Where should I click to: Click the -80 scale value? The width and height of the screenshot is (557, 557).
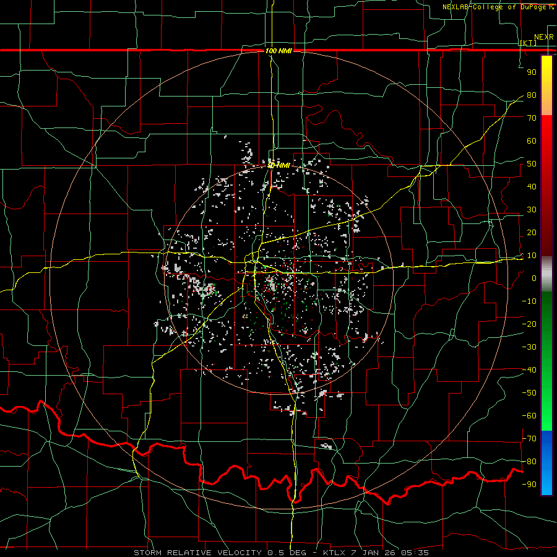click(529, 462)
